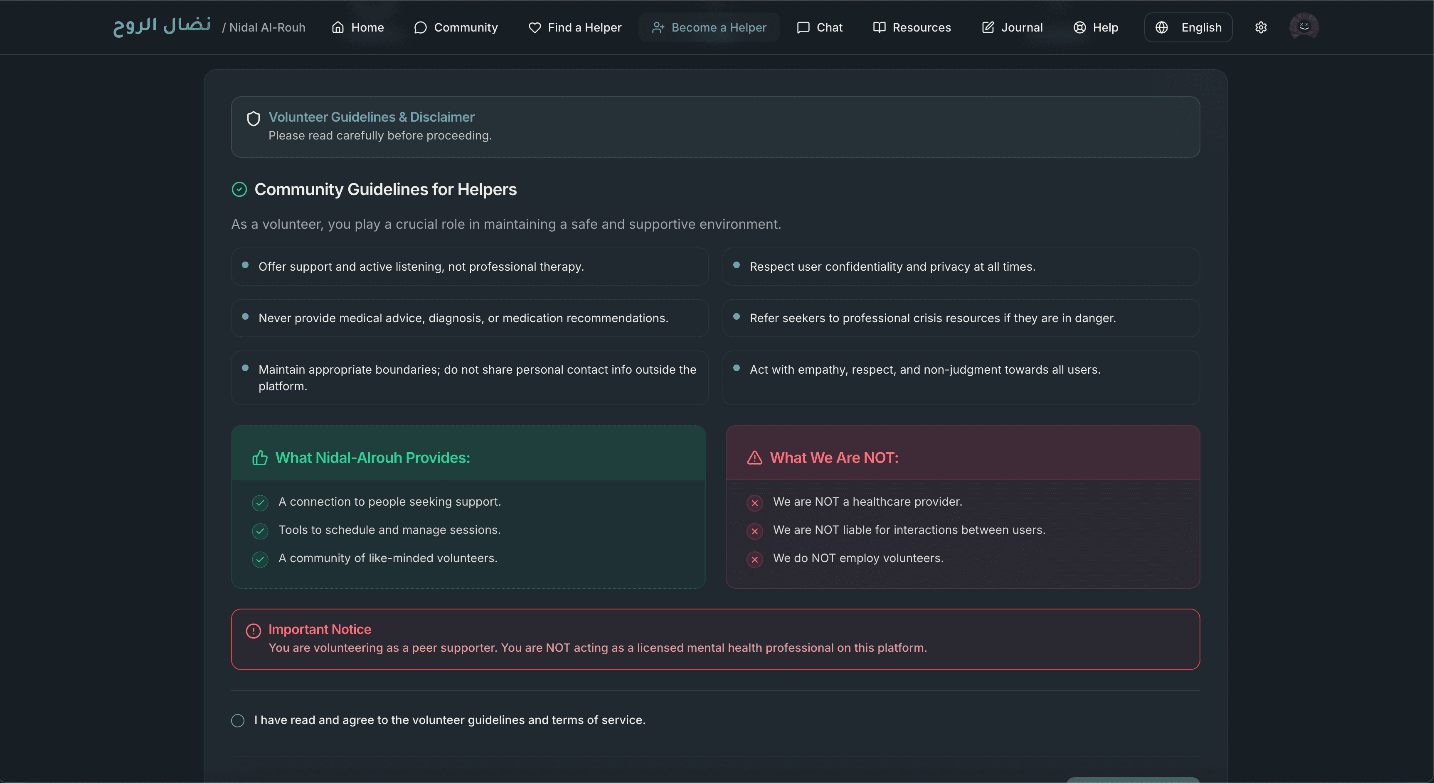Select the Become a Helper menu item
This screenshot has height=783, width=1434.
[x=709, y=27]
